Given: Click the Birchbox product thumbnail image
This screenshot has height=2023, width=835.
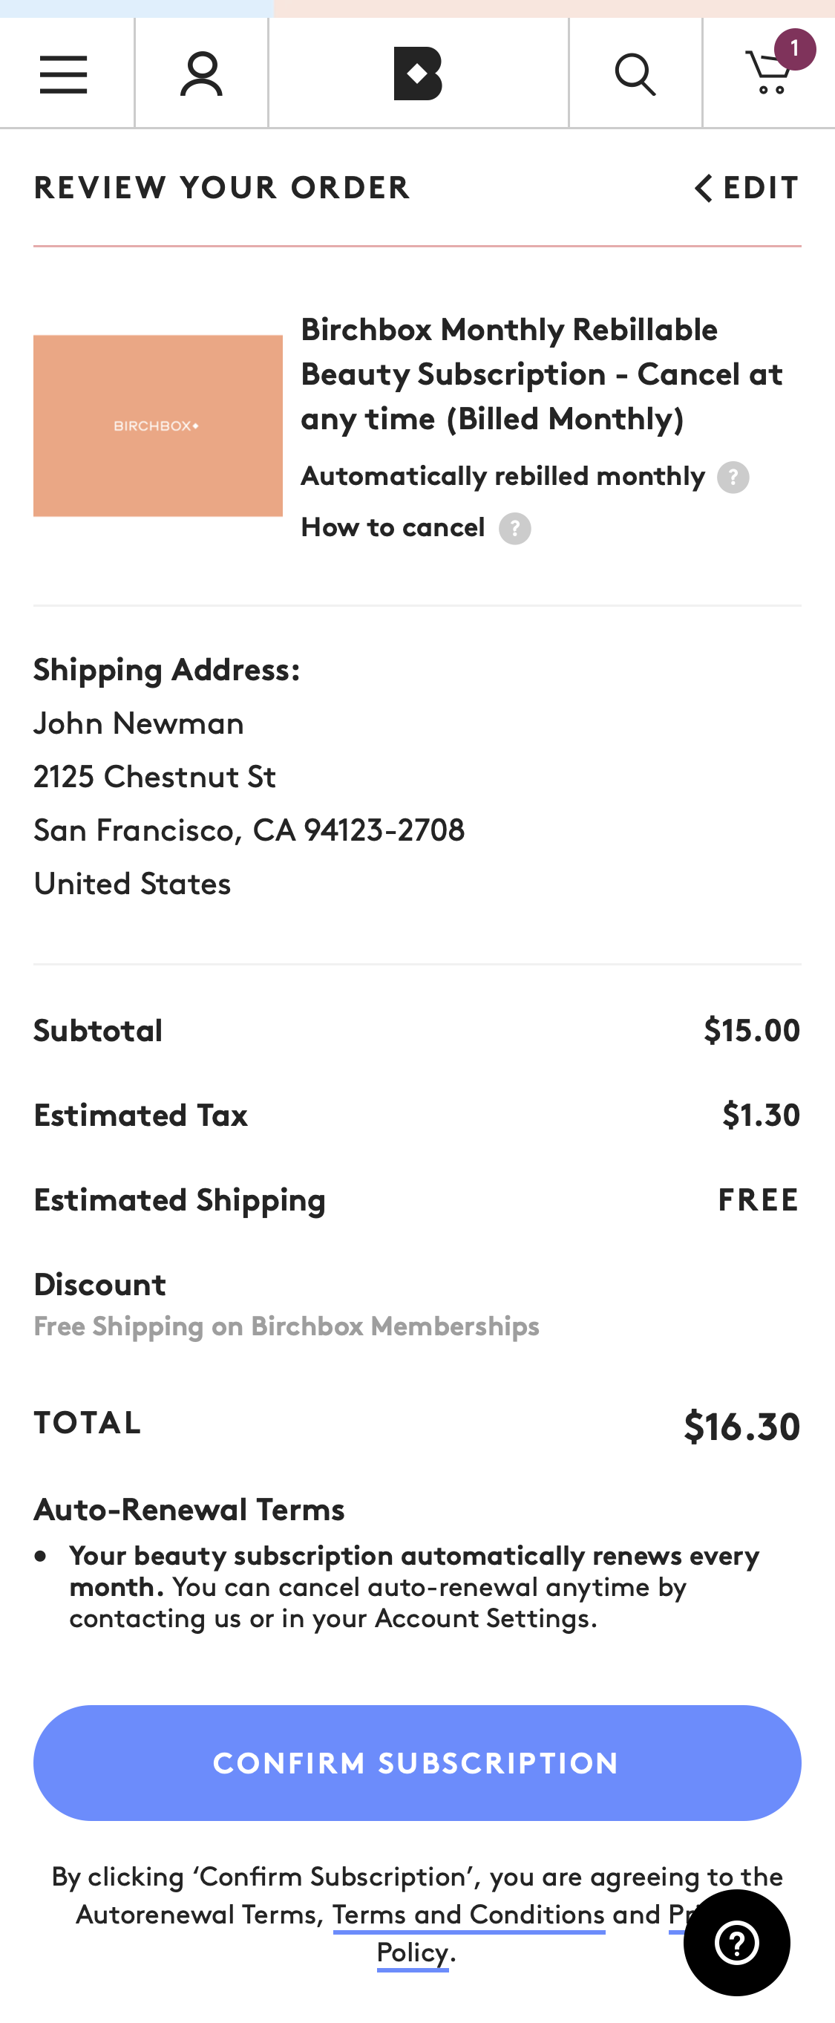Looking at the screenshot, I should pos(158,426).
